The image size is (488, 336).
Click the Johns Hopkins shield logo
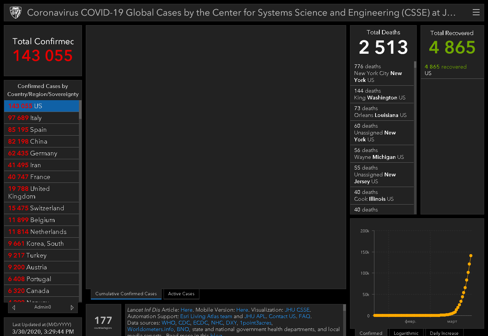[16, 13]
